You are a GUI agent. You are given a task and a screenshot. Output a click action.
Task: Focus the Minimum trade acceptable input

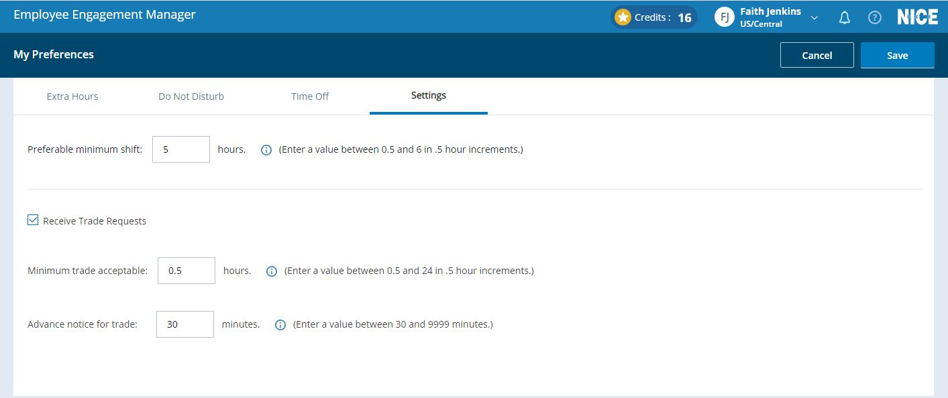187,271
